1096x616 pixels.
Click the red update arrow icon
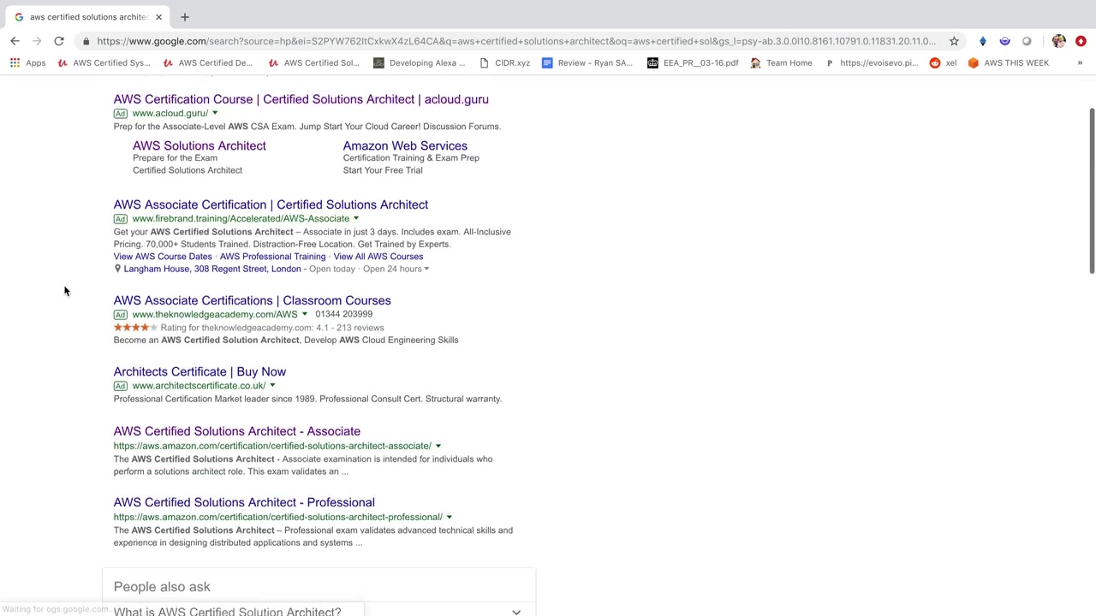click(x=1081, y=41)
